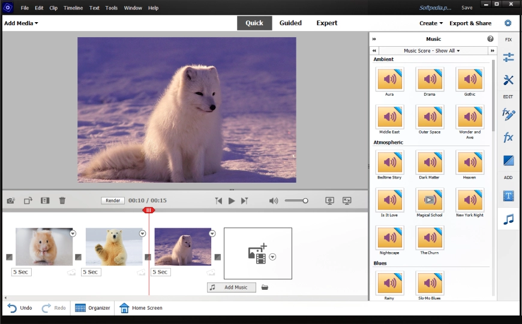Open the applied effects fx pencil icon

(x=508, y=114)
